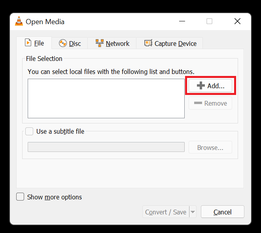
Task: Click the VLC cone icon in title bar
Action: (19, 21)
